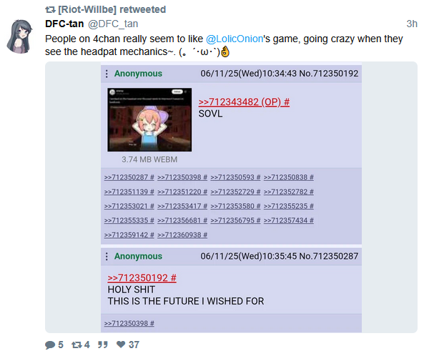Open menu dots on post No.712350192
424x356 pixels.
point(107,74)
